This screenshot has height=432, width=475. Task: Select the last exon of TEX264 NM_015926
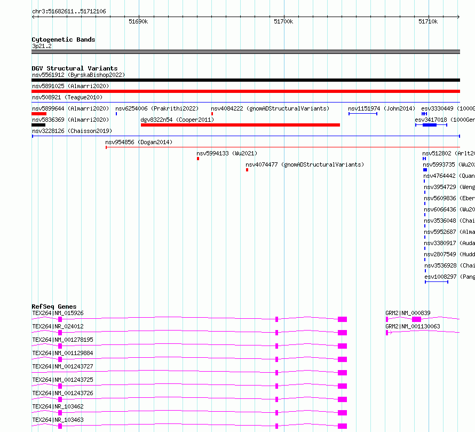pyautogui.click(x=342, y=319)
